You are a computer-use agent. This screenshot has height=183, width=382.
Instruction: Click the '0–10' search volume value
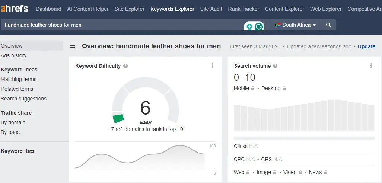click(244, 77)
